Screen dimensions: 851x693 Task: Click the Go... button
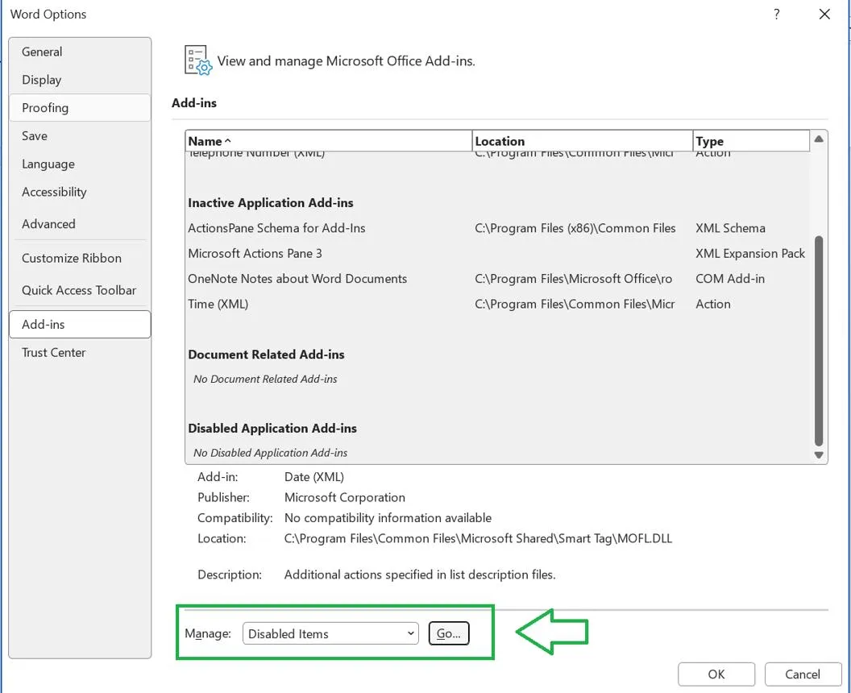point(449,633)
